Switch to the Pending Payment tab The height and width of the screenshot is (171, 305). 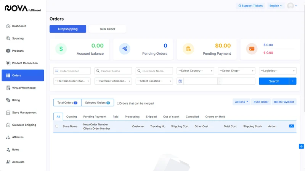click(x=95, y=117)
